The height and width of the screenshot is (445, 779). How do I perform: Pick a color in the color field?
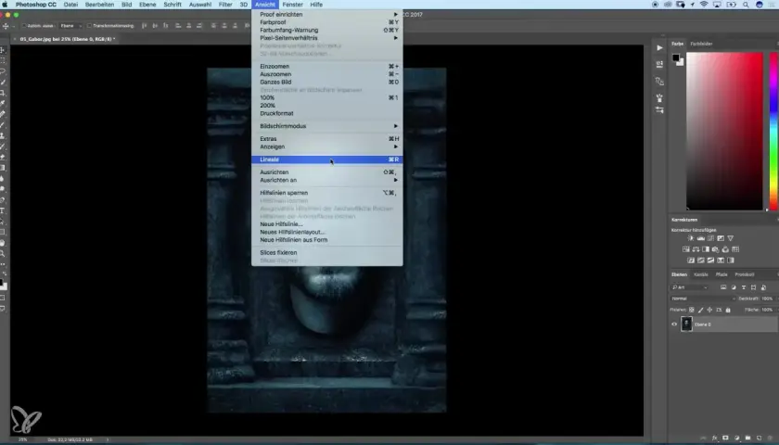(x=724, y=131)
